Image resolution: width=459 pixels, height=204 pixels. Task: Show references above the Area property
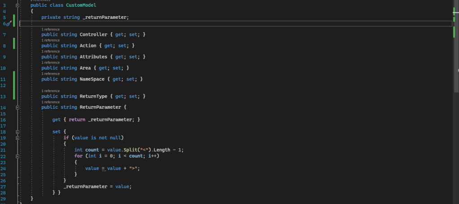pyautogui.click(x=50, y=63)
